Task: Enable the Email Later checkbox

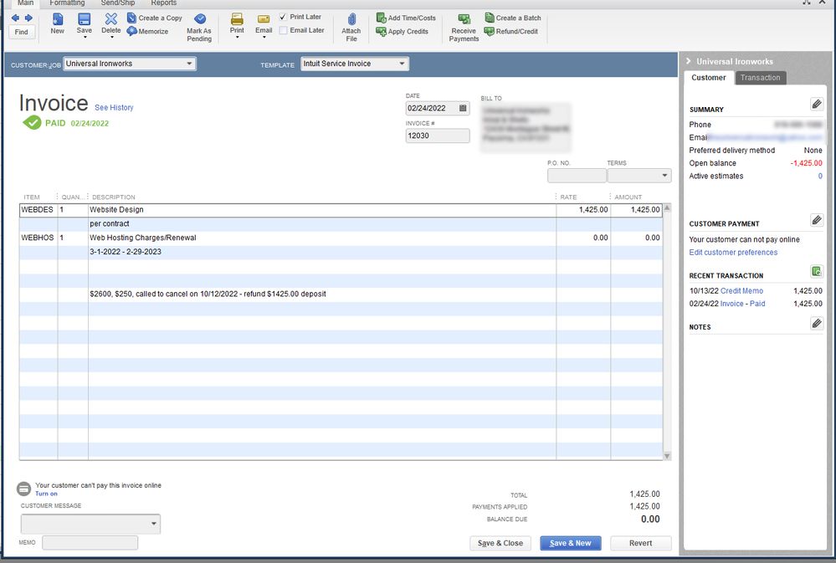Action: [283, 30]
